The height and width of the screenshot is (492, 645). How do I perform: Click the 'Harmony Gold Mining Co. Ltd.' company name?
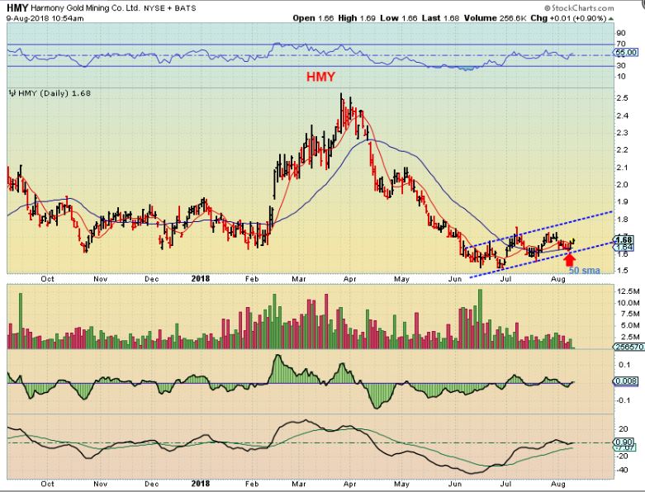point(85,8)
